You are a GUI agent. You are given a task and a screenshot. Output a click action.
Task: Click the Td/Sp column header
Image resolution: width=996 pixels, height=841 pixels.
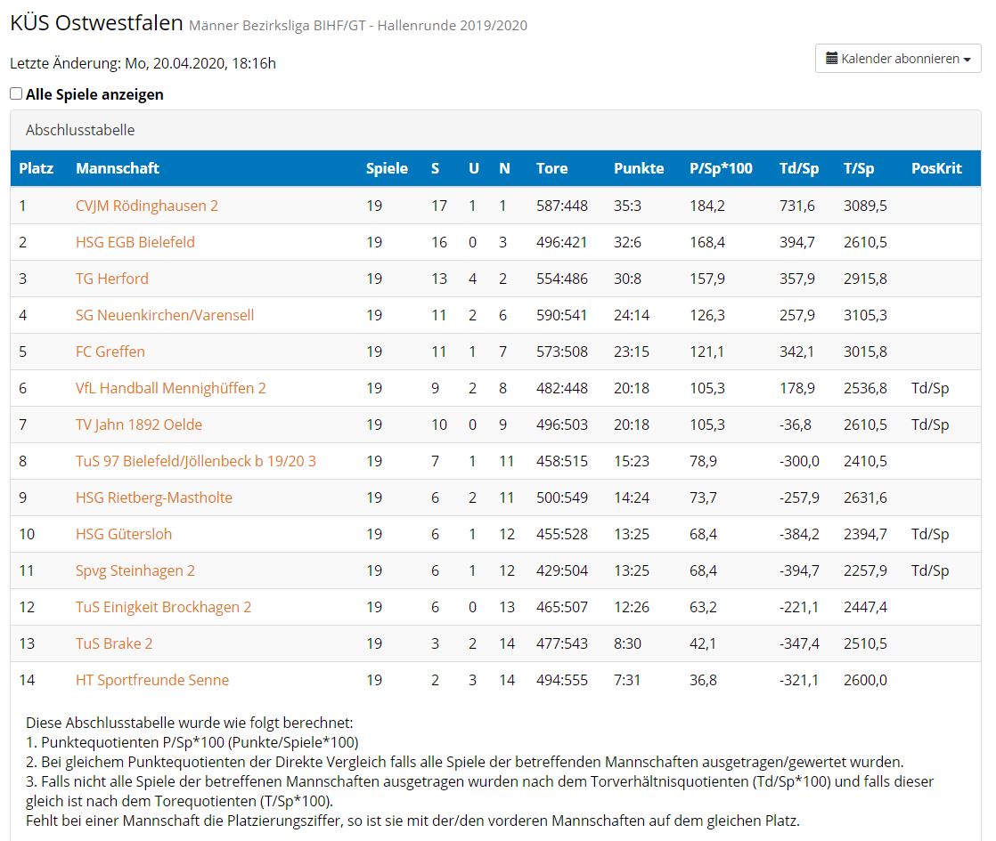pyautogui.click(x=799, y=168)
